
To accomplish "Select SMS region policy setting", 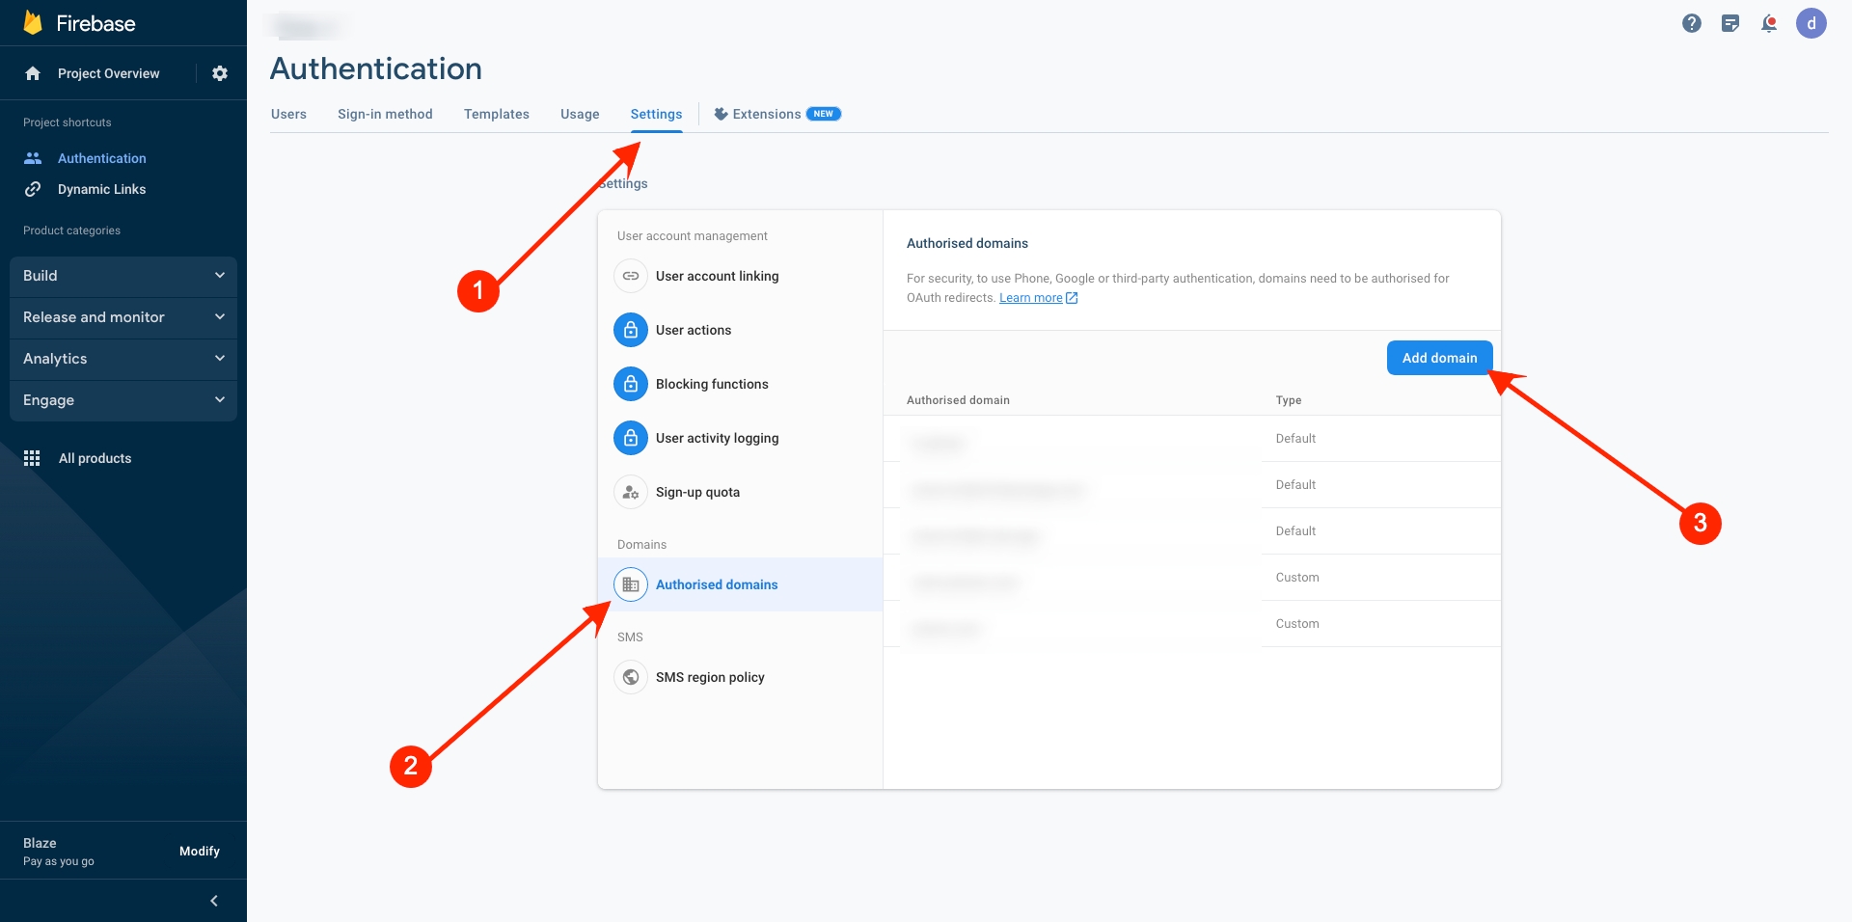I will click(x=710, y=677).
